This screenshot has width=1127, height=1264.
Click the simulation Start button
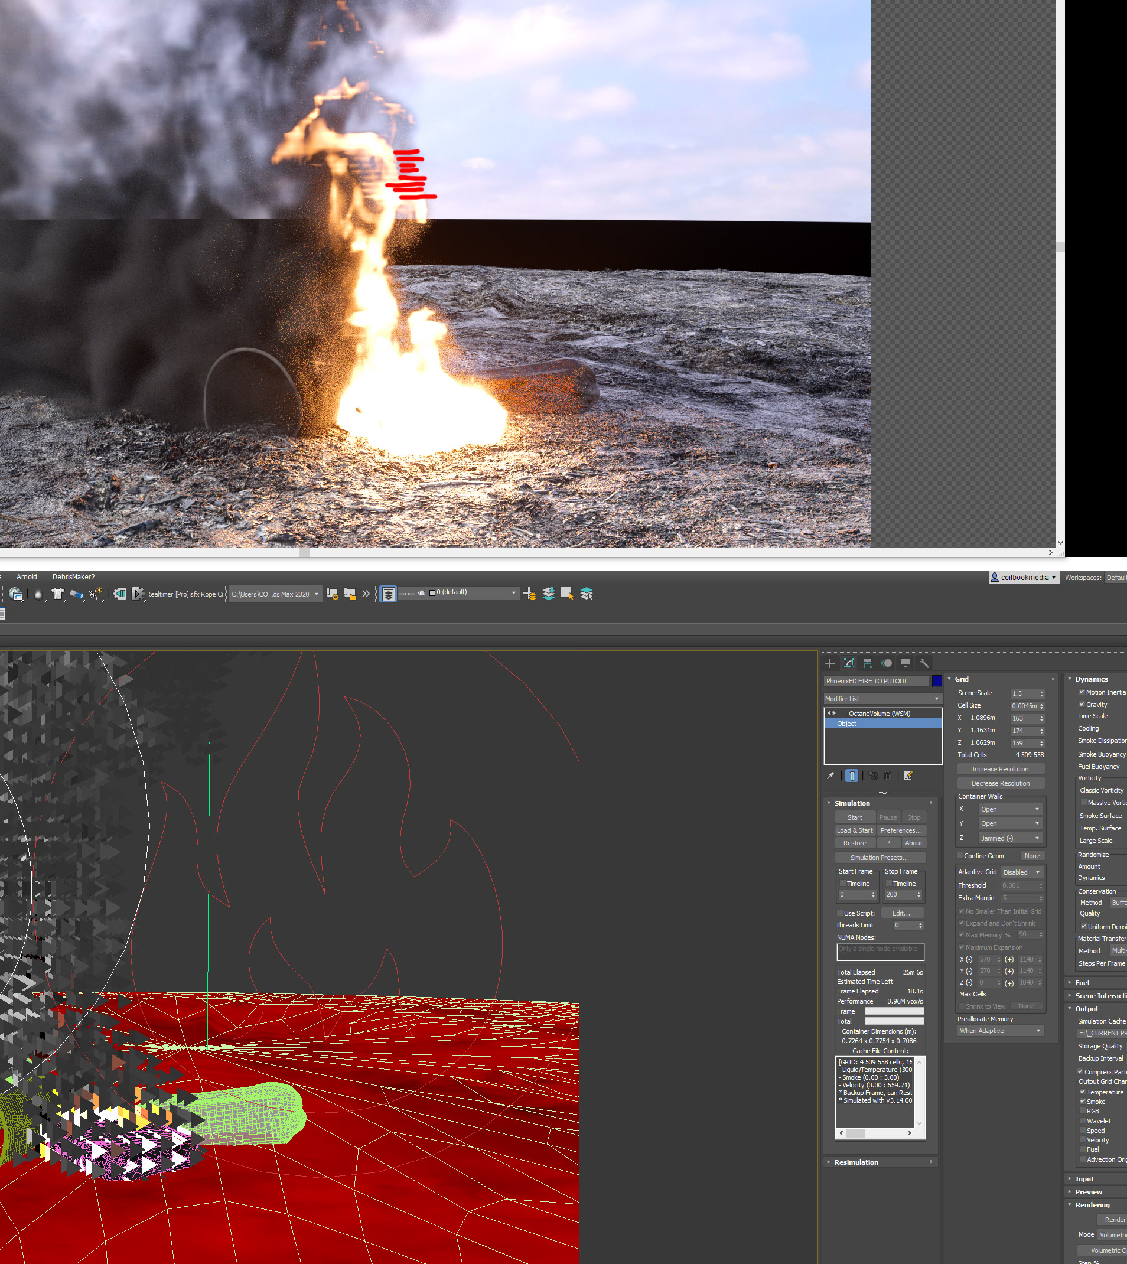pos(855,817)
